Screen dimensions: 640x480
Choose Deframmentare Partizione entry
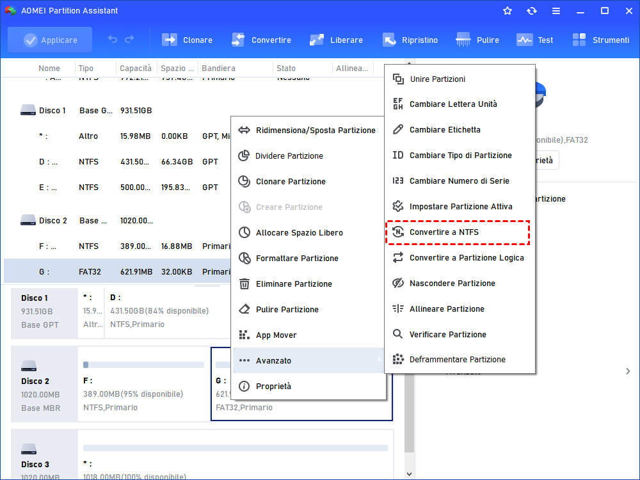tap(460, 360)
